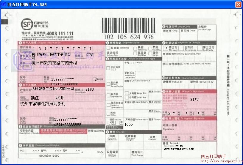Viewport: 243px width, 165px height.
Task: Click the consignee mobile number 13777777777
Action: point(66,120)
